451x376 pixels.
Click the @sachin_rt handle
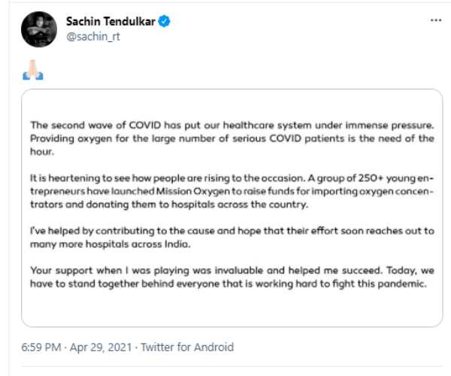(94, 37)
